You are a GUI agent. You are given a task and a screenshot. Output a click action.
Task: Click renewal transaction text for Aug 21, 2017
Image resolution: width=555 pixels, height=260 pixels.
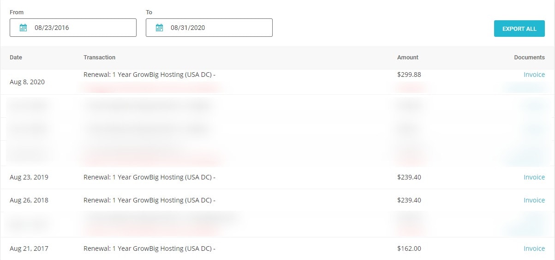coord(149,248)
